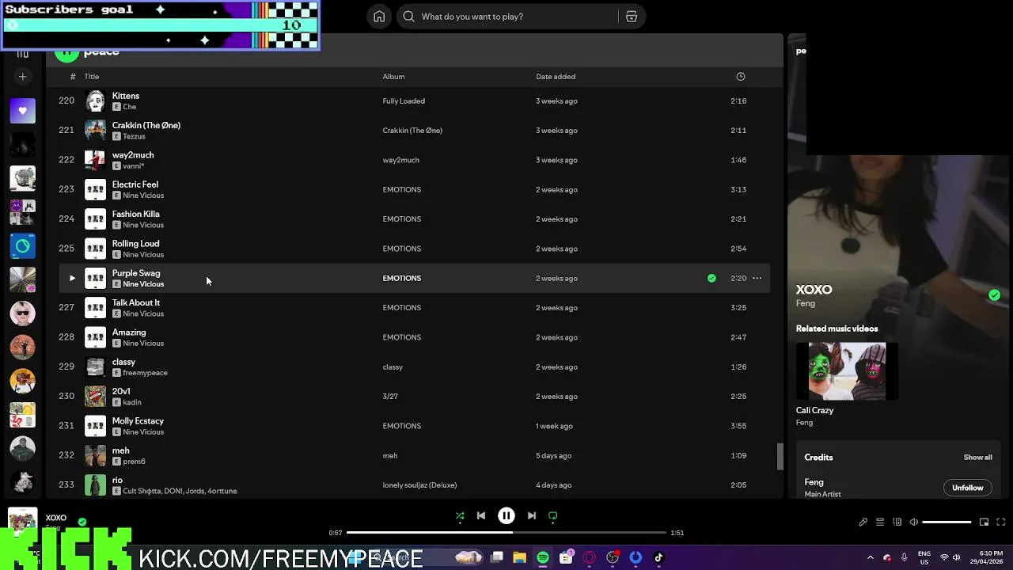
Task: Play the Purple Swag track
Action: coord(72,279)
